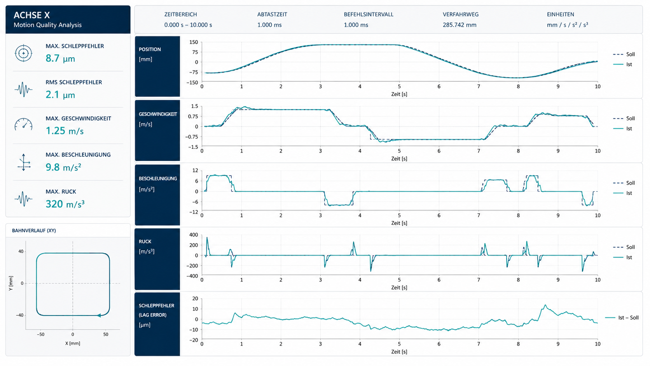Click the Verfahrweg value 285.742 mm
This screenshot has height=366, width=650.
pos(460,25)
